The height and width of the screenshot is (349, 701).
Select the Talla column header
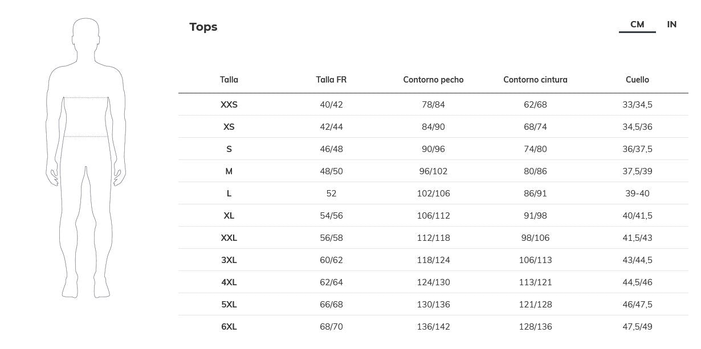229,80
